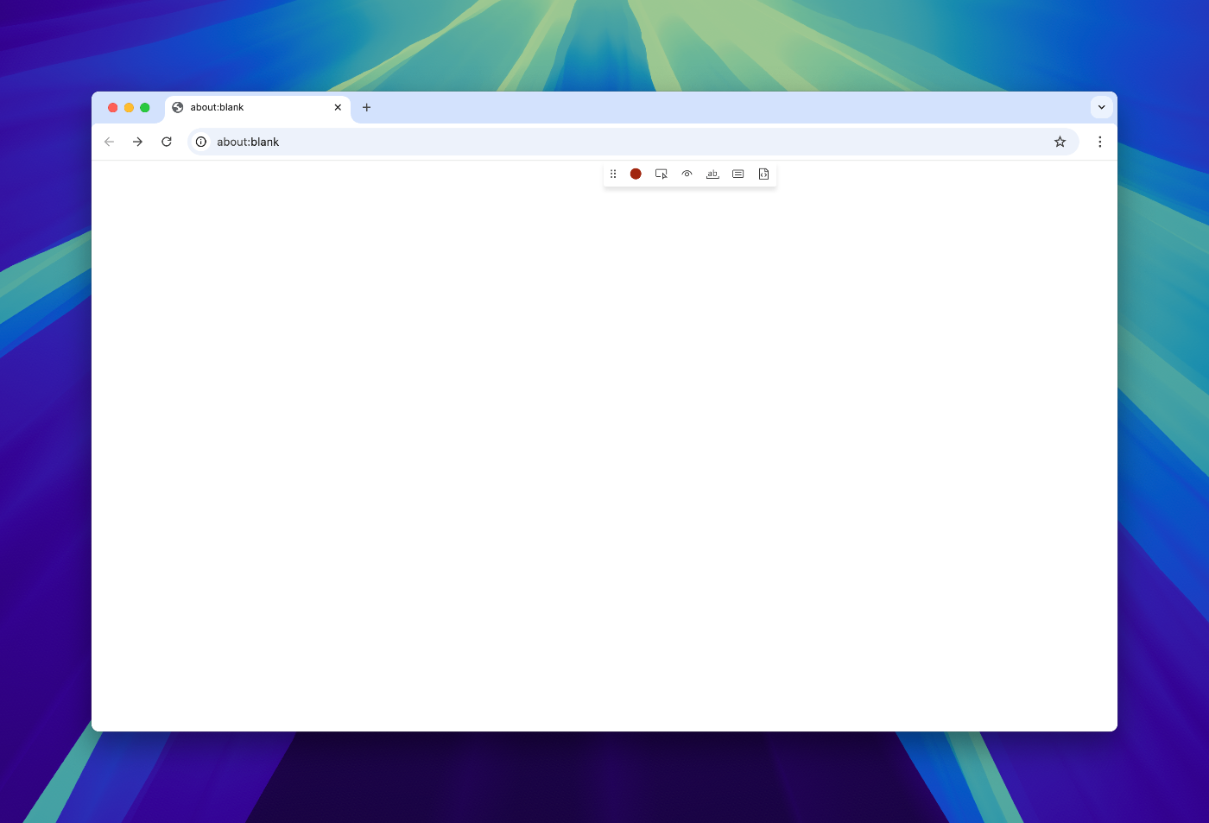Click the red Record button in Playwright toolbar
The width and height of the screenshot is (1209, 823).
click(x=636, y=174)
